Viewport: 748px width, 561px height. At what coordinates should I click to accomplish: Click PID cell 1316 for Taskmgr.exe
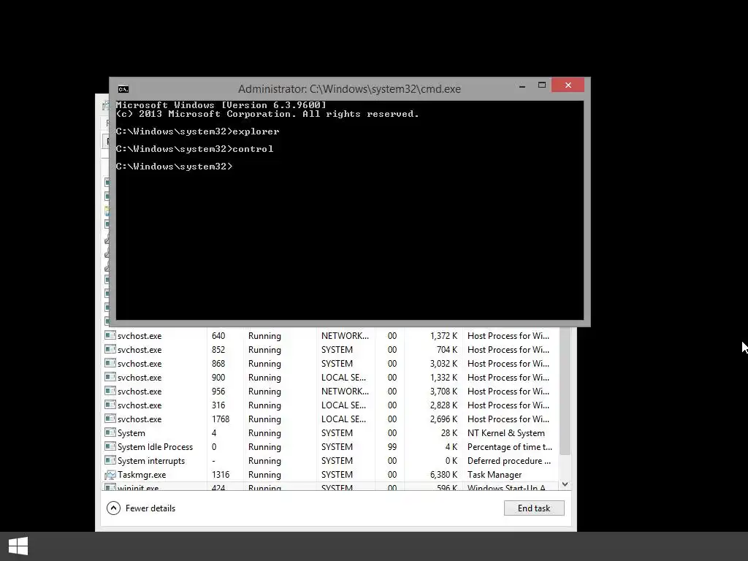pyautogui.click(x=221, y=475)
